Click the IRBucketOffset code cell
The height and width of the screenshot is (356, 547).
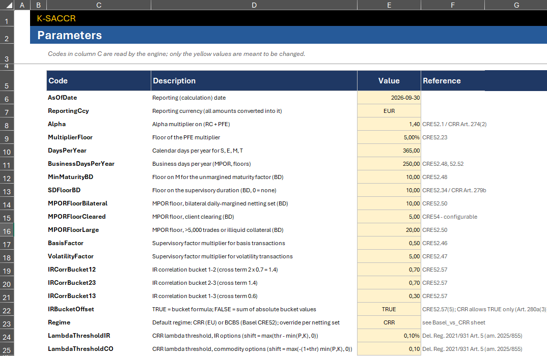[99, 309]
